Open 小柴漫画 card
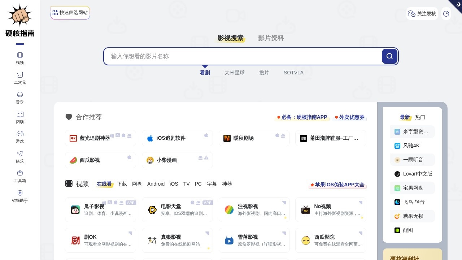Viewport: 462px width, 260px height. coord(177,160)
